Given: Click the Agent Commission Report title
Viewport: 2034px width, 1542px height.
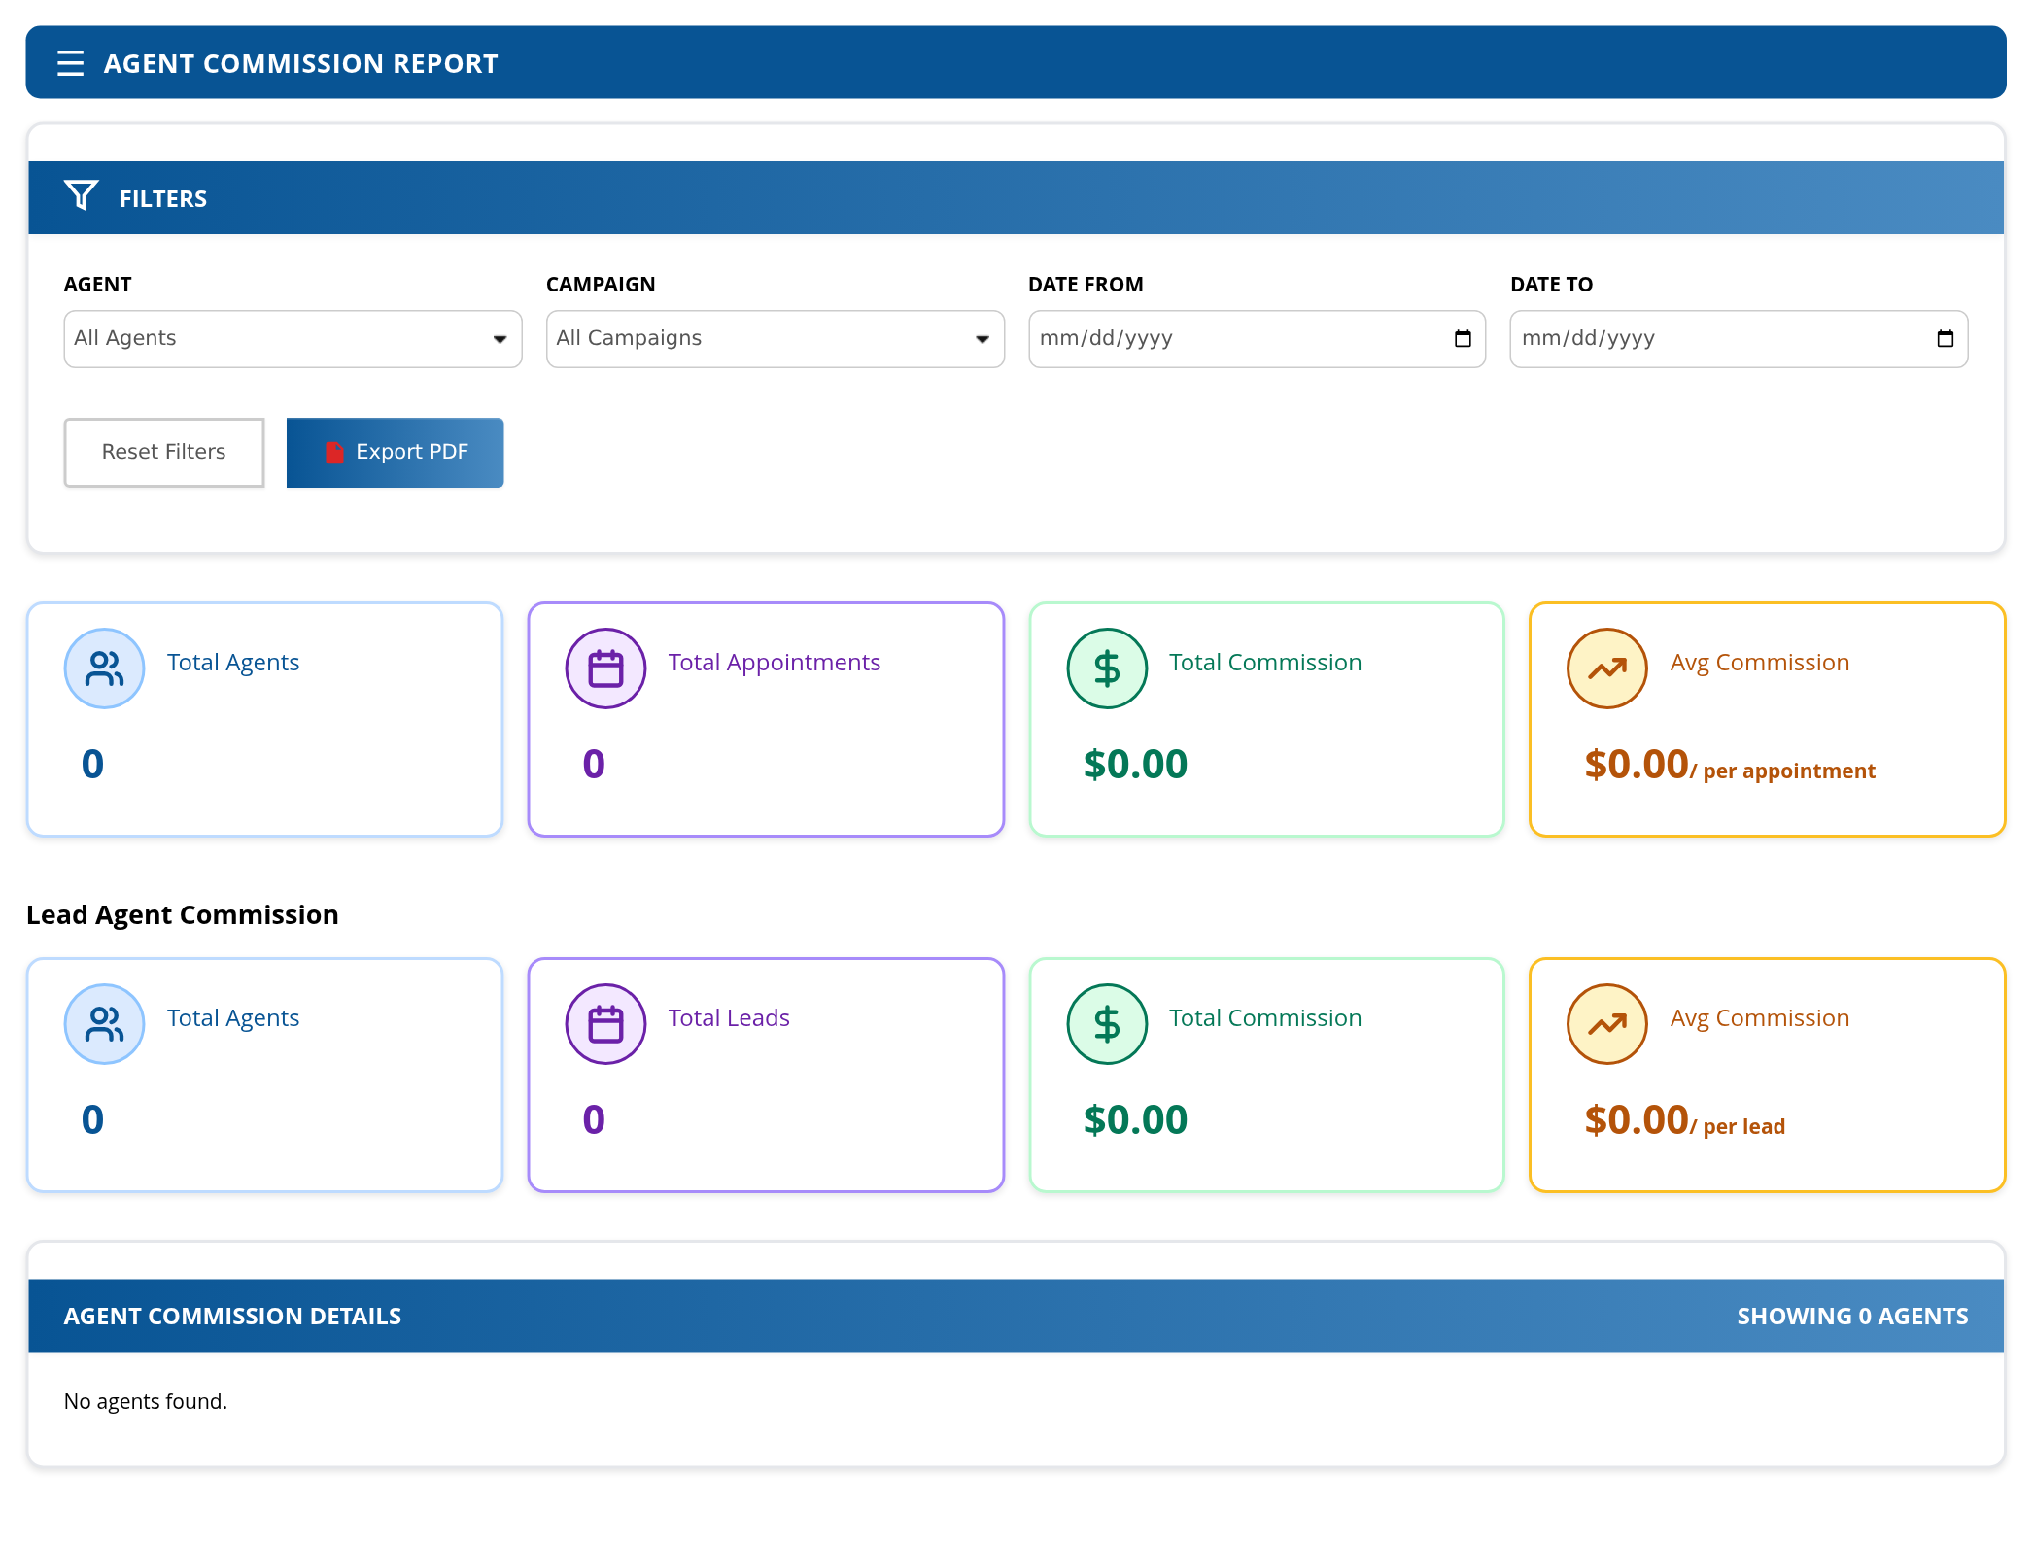Looking at the screenshot, I should 301,64.
